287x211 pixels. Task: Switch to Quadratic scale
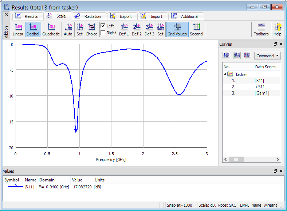click(x=51, y=30)
